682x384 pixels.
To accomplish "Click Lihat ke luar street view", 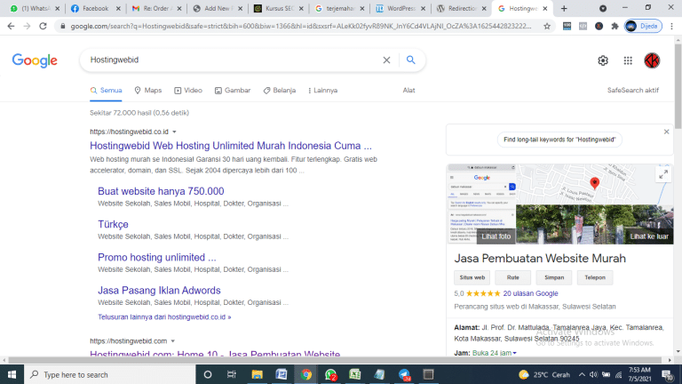I will 595,224.
